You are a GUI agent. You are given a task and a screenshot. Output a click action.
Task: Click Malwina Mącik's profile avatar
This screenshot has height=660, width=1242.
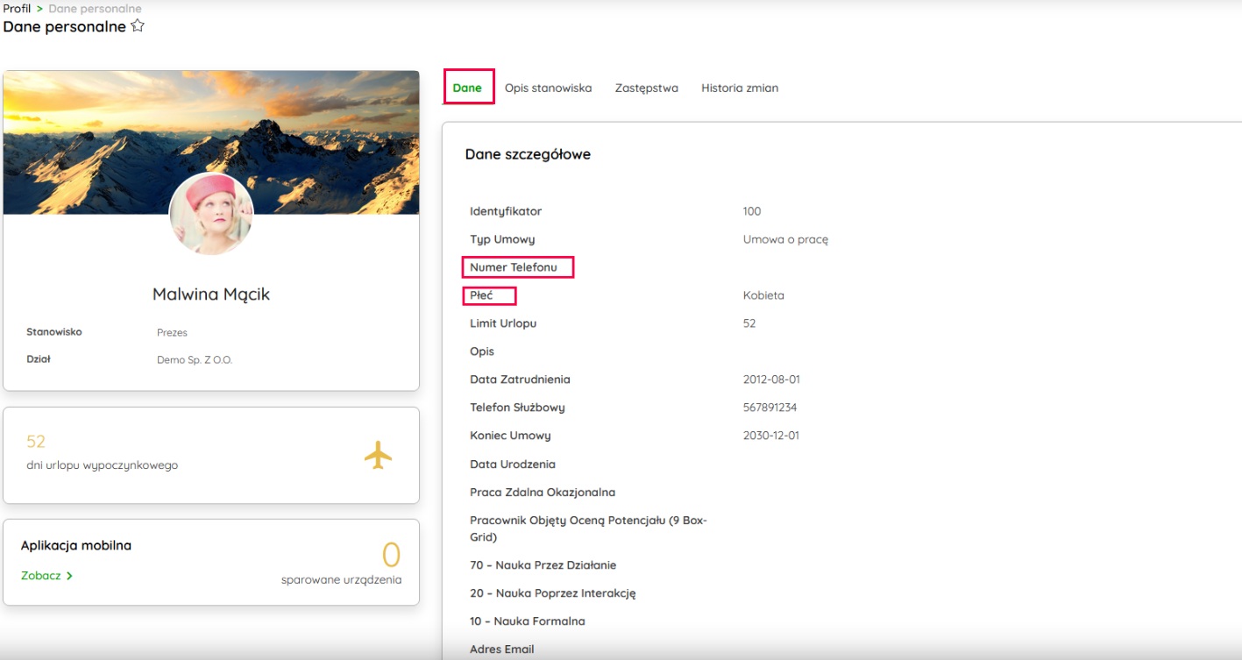[211, 214]
